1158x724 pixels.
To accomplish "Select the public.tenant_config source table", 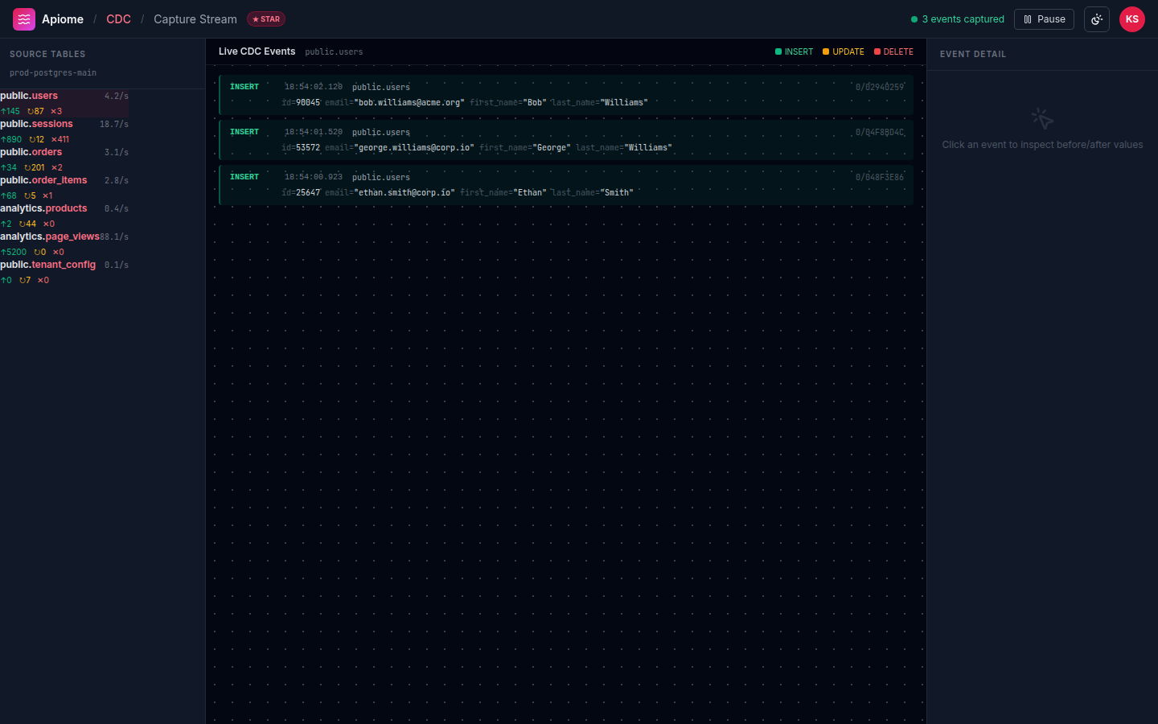I will coord(64,272).
